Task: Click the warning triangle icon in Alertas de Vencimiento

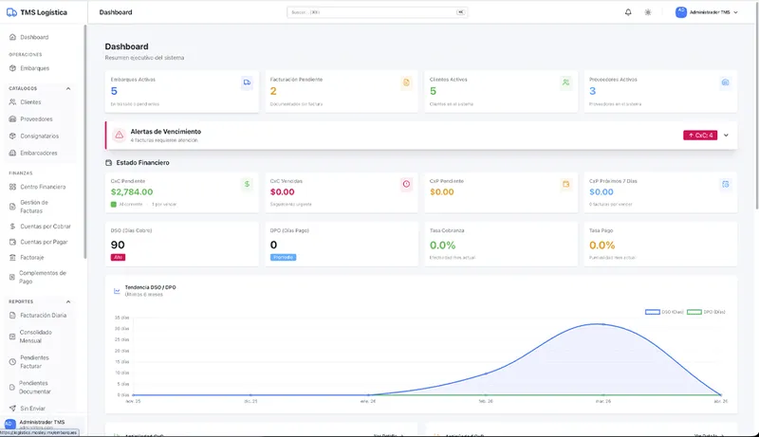Action: [119, 136]
